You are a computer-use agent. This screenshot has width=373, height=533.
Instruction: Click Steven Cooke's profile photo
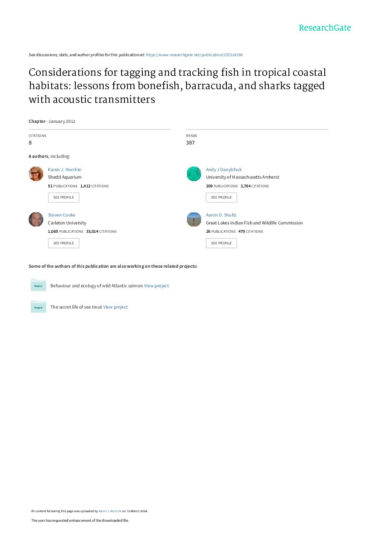coord(36,219)
